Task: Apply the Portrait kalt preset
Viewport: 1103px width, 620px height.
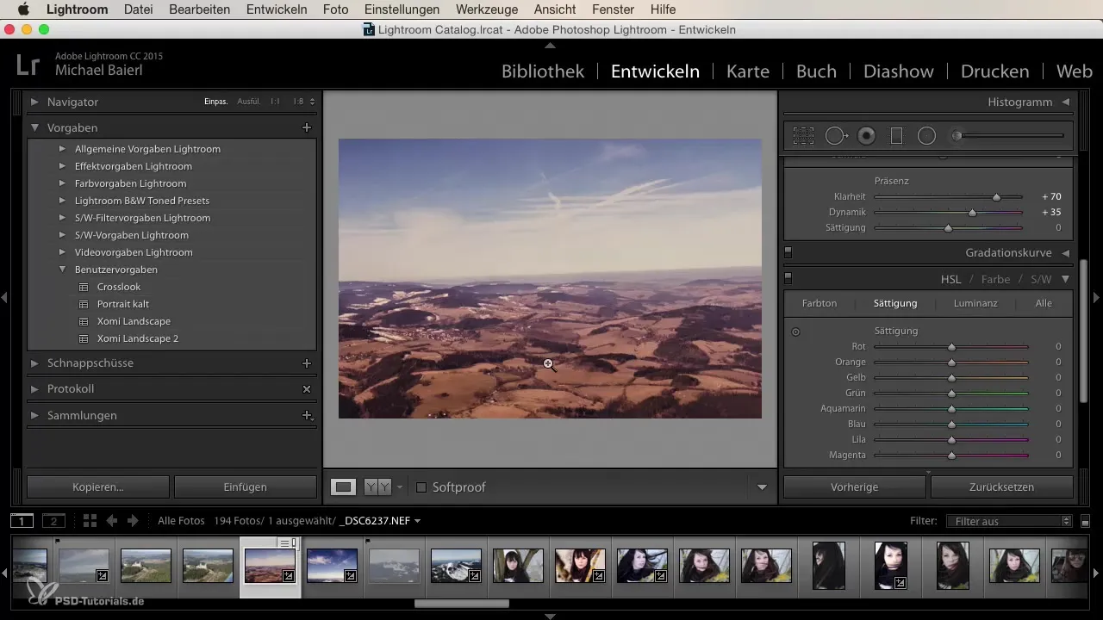Action: pos(123,304)
